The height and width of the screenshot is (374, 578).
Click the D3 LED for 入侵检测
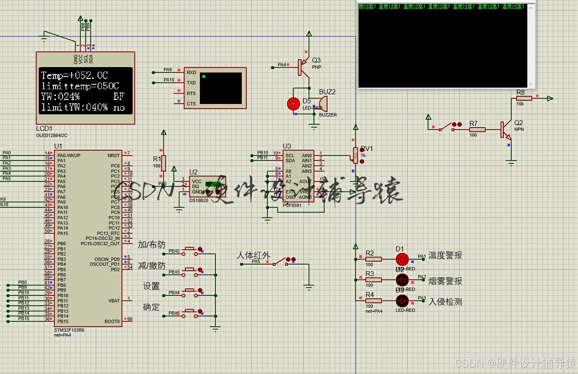point(402,301)
